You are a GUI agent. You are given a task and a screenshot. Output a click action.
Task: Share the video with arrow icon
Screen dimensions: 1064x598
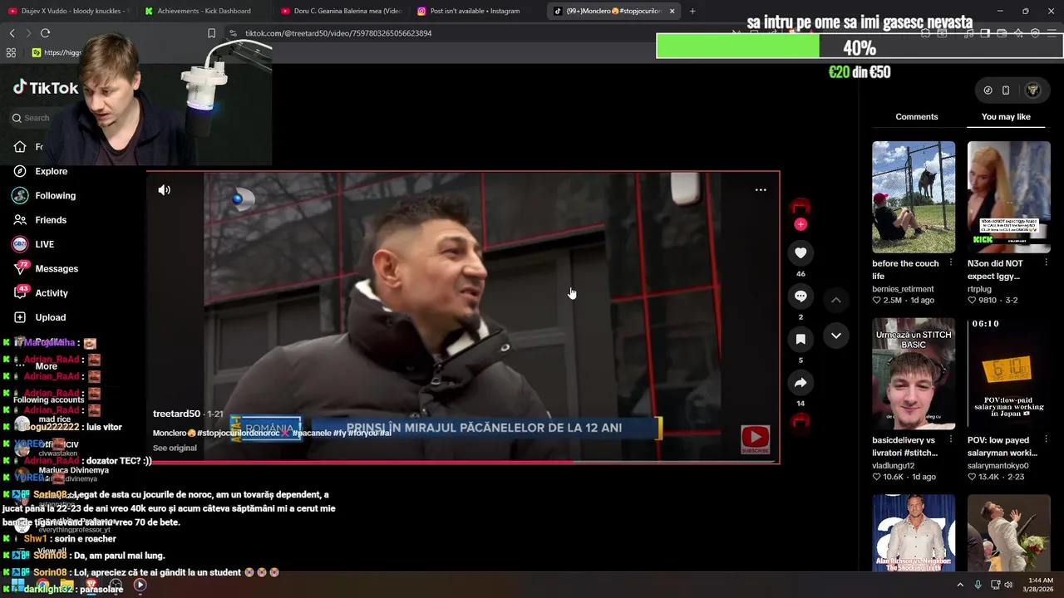click(800, 383)
